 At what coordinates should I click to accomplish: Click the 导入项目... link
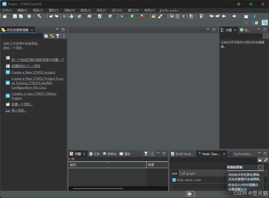pyautogui.click(x=19, y=111)
